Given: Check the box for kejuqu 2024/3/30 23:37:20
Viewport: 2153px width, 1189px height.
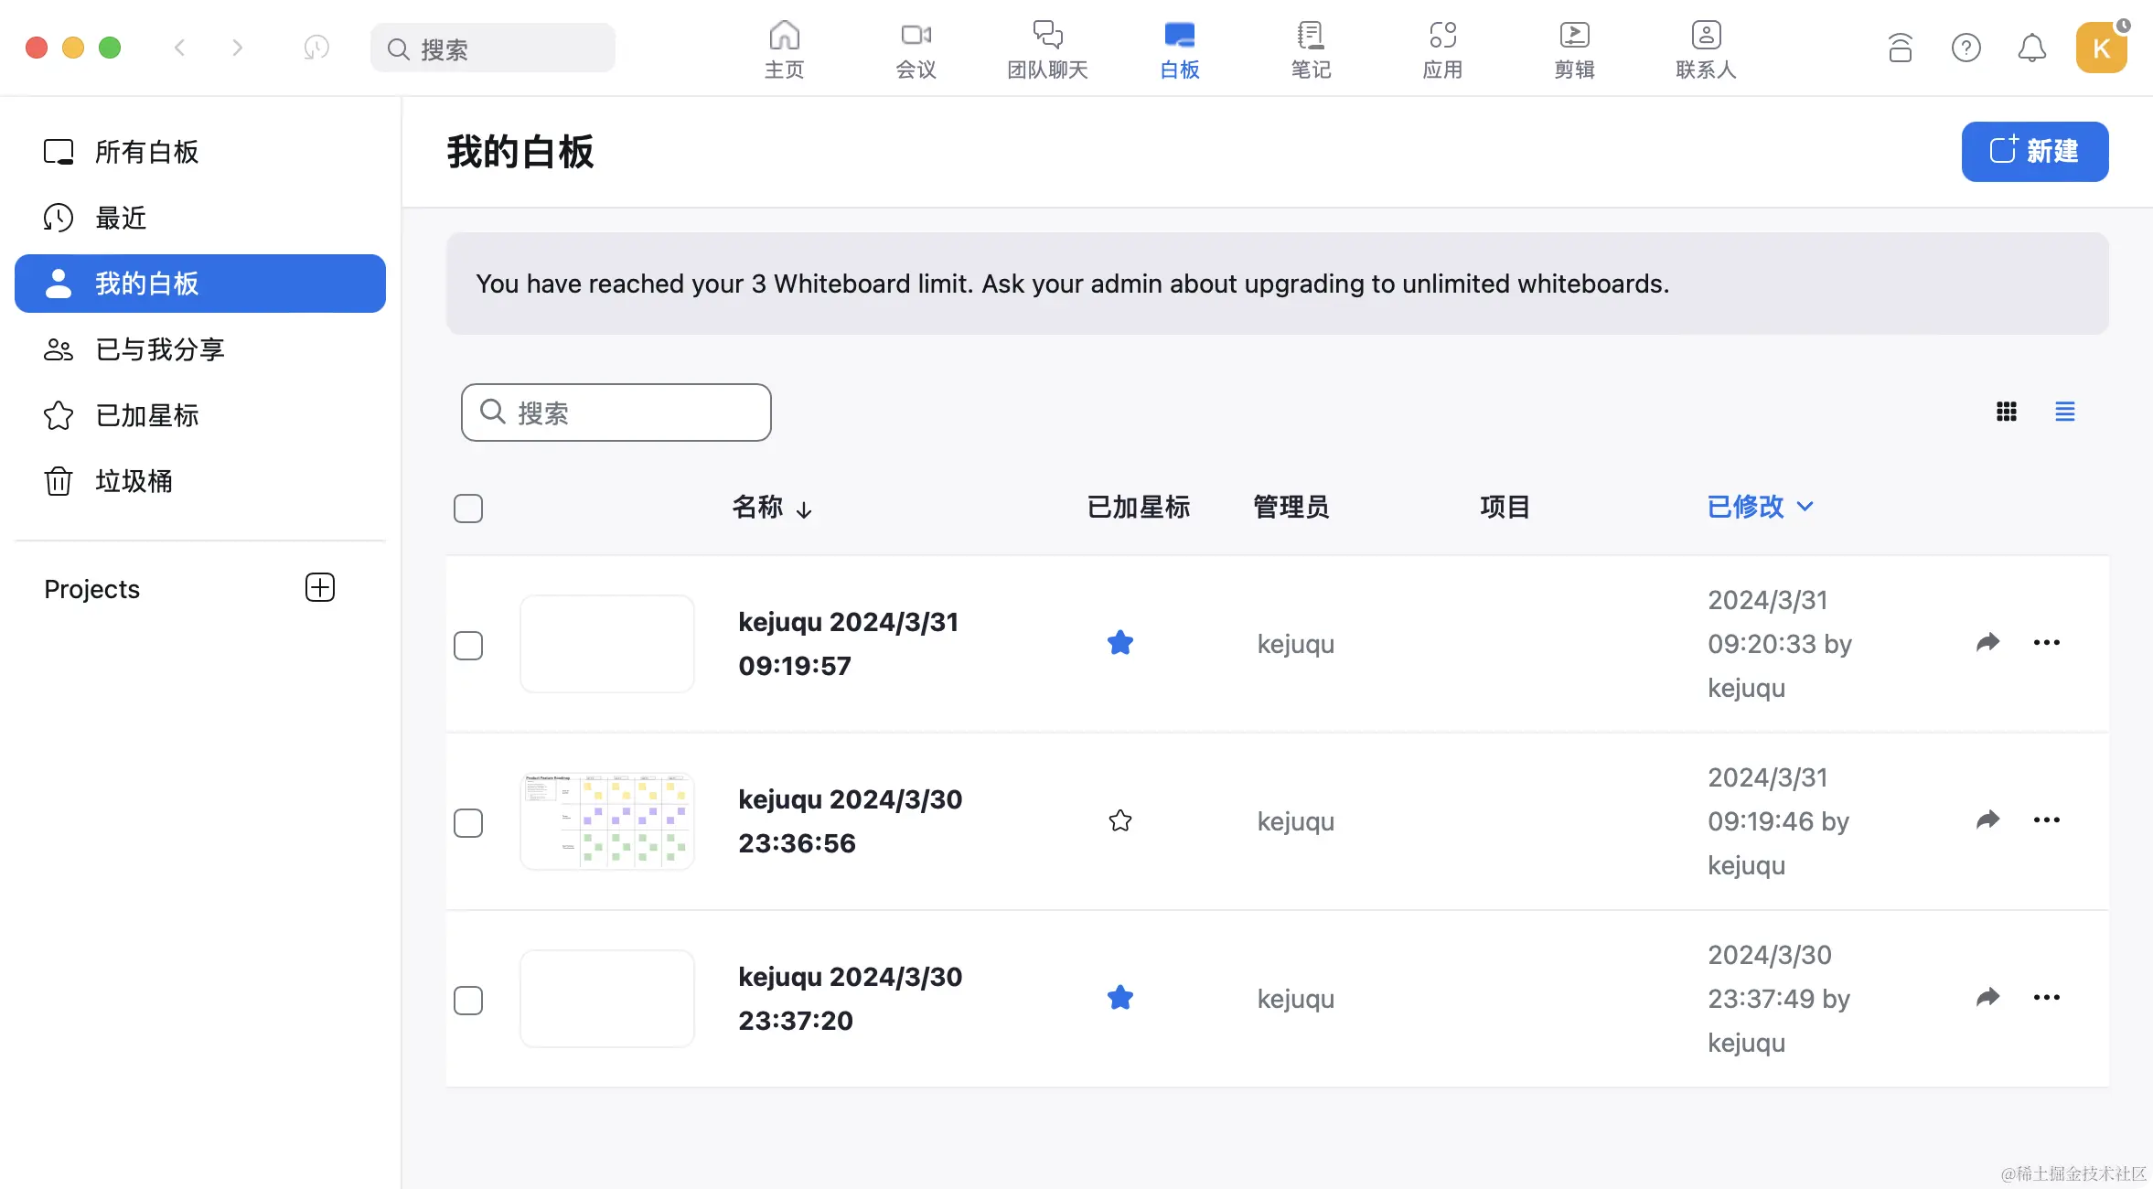Looking at the screenshot, I should click(x=468, y=1001).
